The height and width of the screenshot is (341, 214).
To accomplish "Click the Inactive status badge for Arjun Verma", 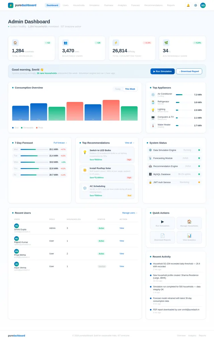I will (x=102, y=267).
